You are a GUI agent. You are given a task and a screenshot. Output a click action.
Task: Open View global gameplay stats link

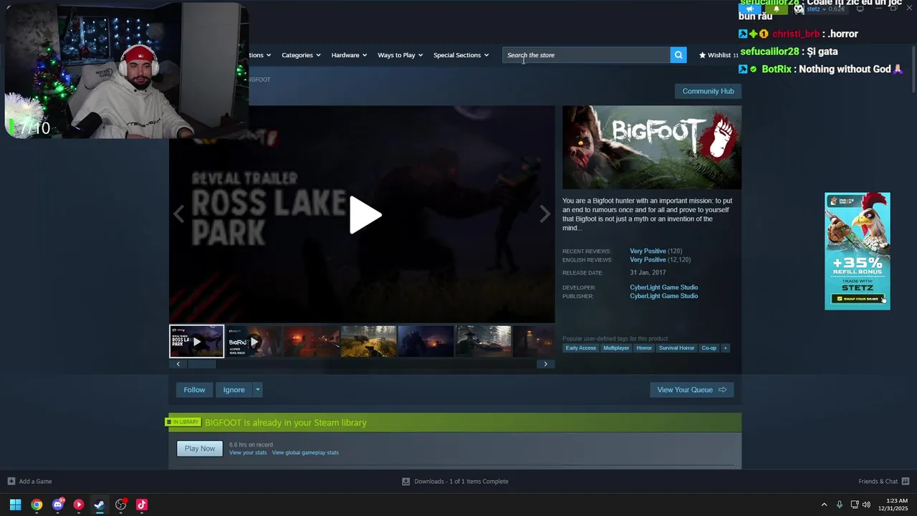(305, 453)
